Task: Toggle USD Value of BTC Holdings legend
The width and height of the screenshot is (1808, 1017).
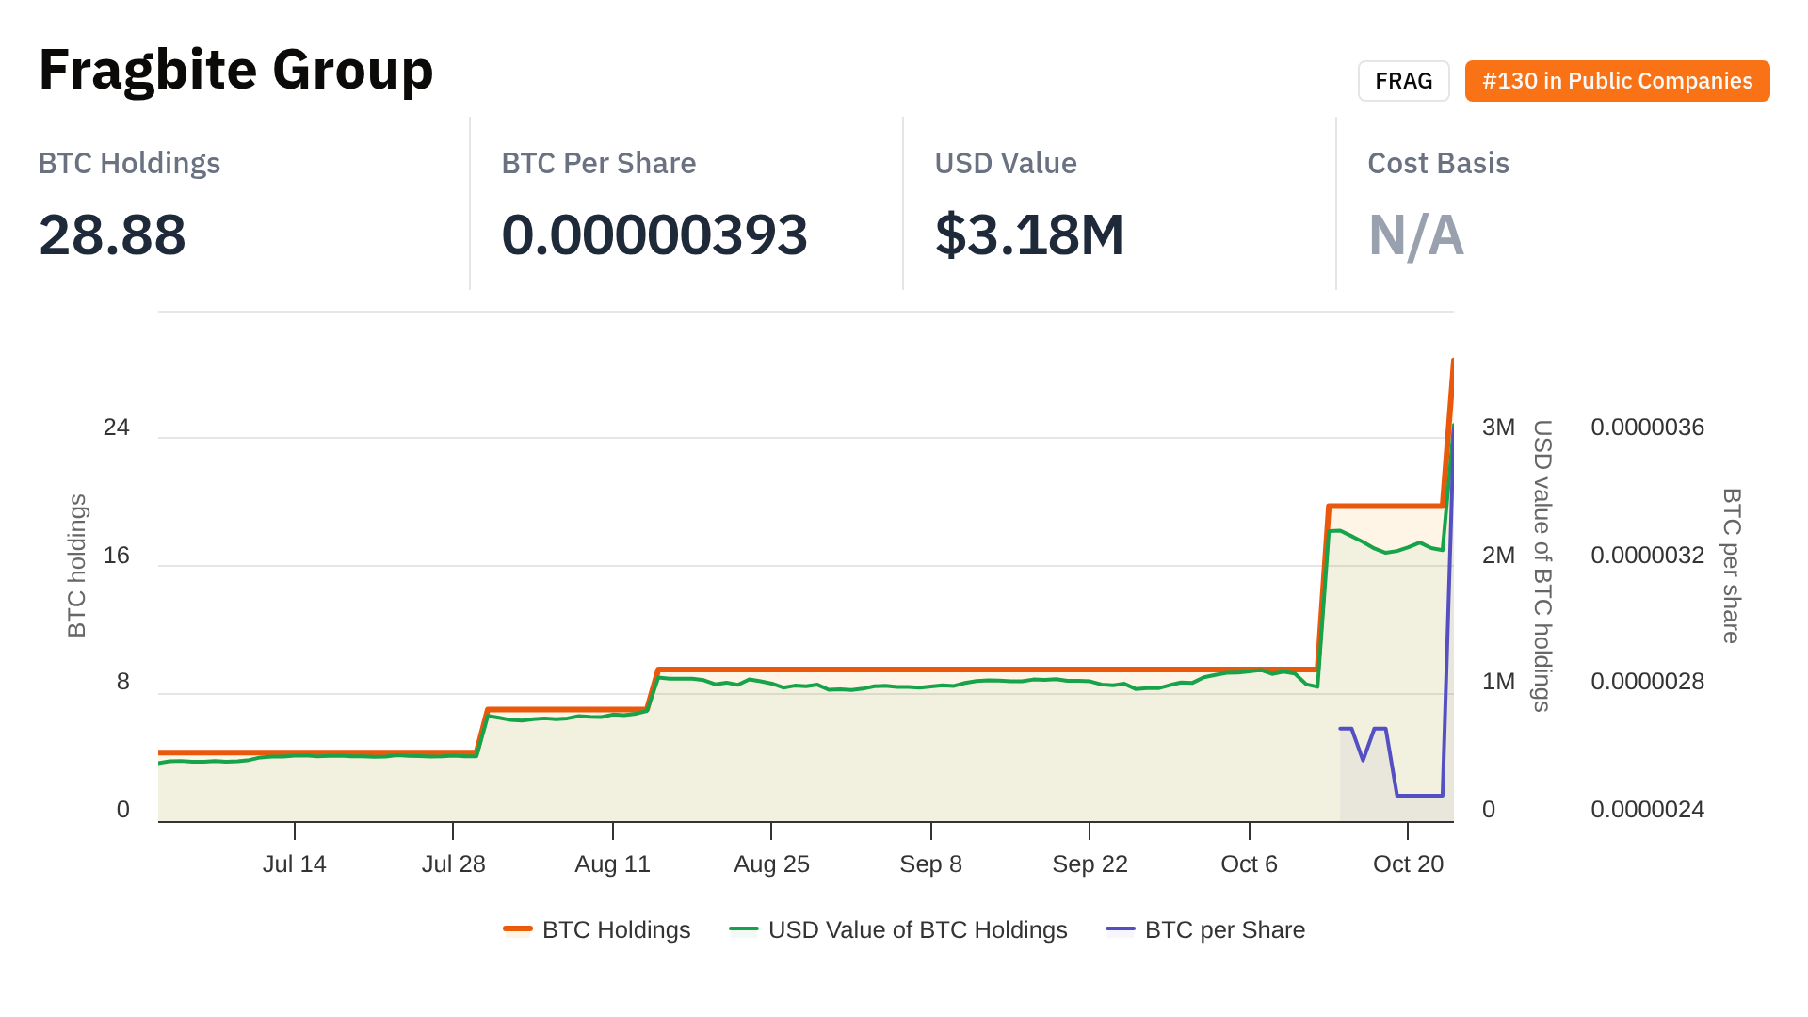Action: (x=917, y=929)
